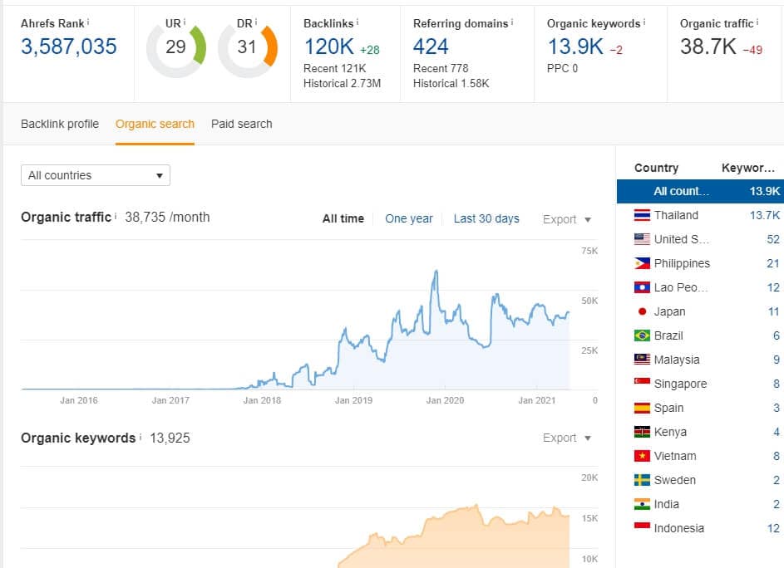Viewport: 784px width, 568px height.
Task: Select the Last 30 days time range
Action: (486, 218)
